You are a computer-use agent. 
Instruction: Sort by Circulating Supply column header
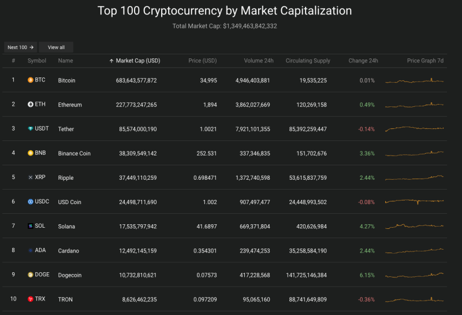pos(308,61)
